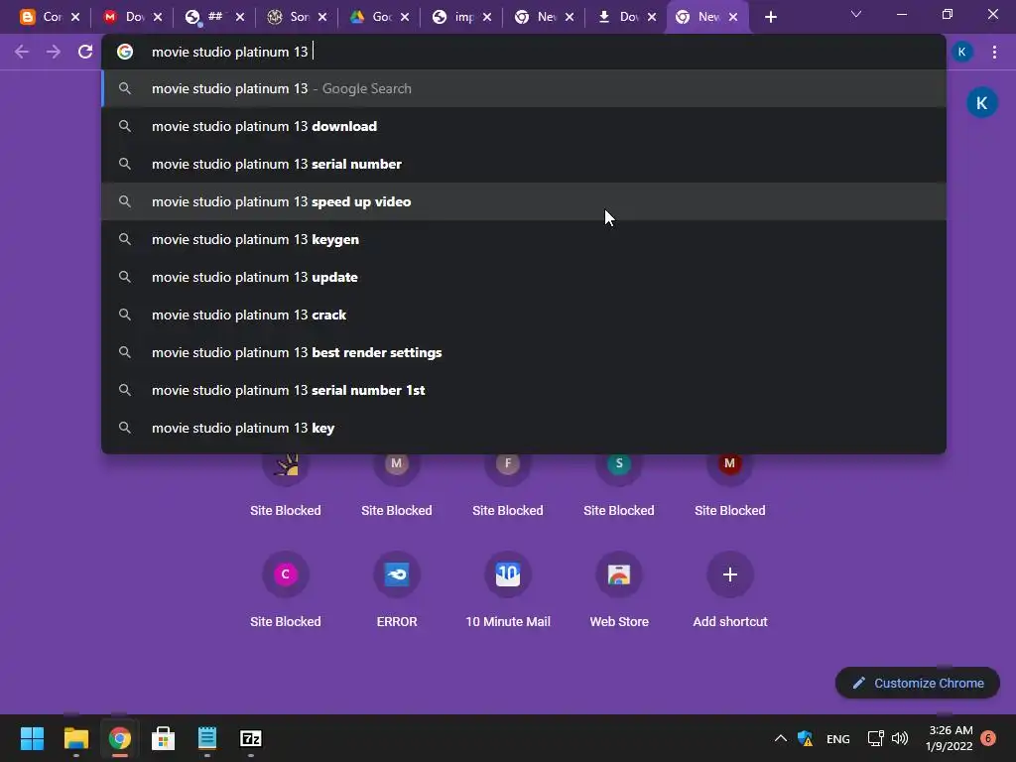The height and width of the screenshot is (762, 1016).
Task: Expand the tab search dropdown arrow
Action: (x=856, y=14)
